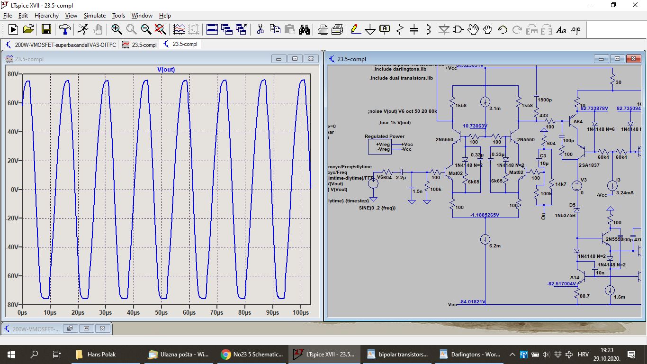Place a Resistor component
Screen dimensions: 647x364
[x=399, y=29]
